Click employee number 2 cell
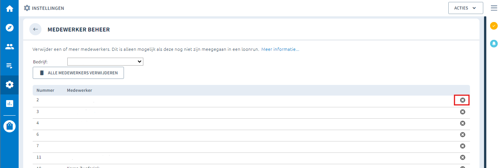The width and height of the screenshot is (500, 168). pyautogui.click(x=38, y=100)
